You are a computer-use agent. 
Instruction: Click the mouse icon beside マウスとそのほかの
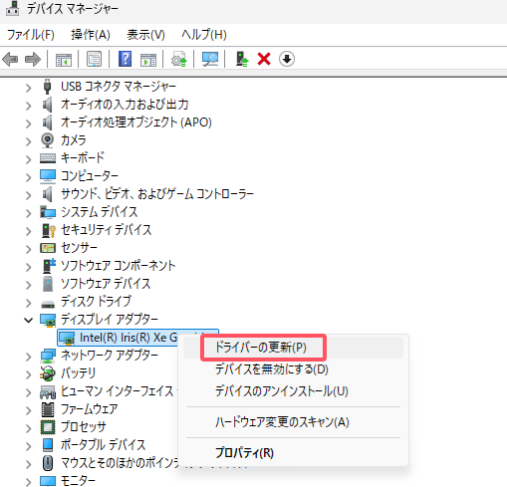click(48, 463)
